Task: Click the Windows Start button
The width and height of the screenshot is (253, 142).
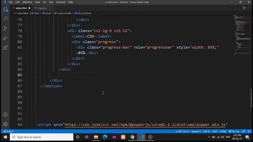Action: tap(5, 137)
